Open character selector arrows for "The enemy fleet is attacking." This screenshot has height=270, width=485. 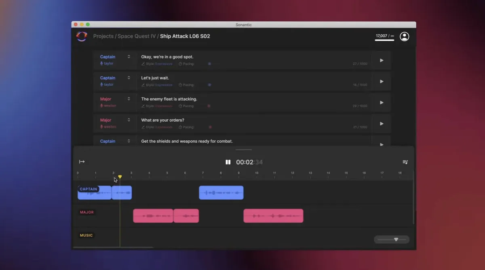129,99
